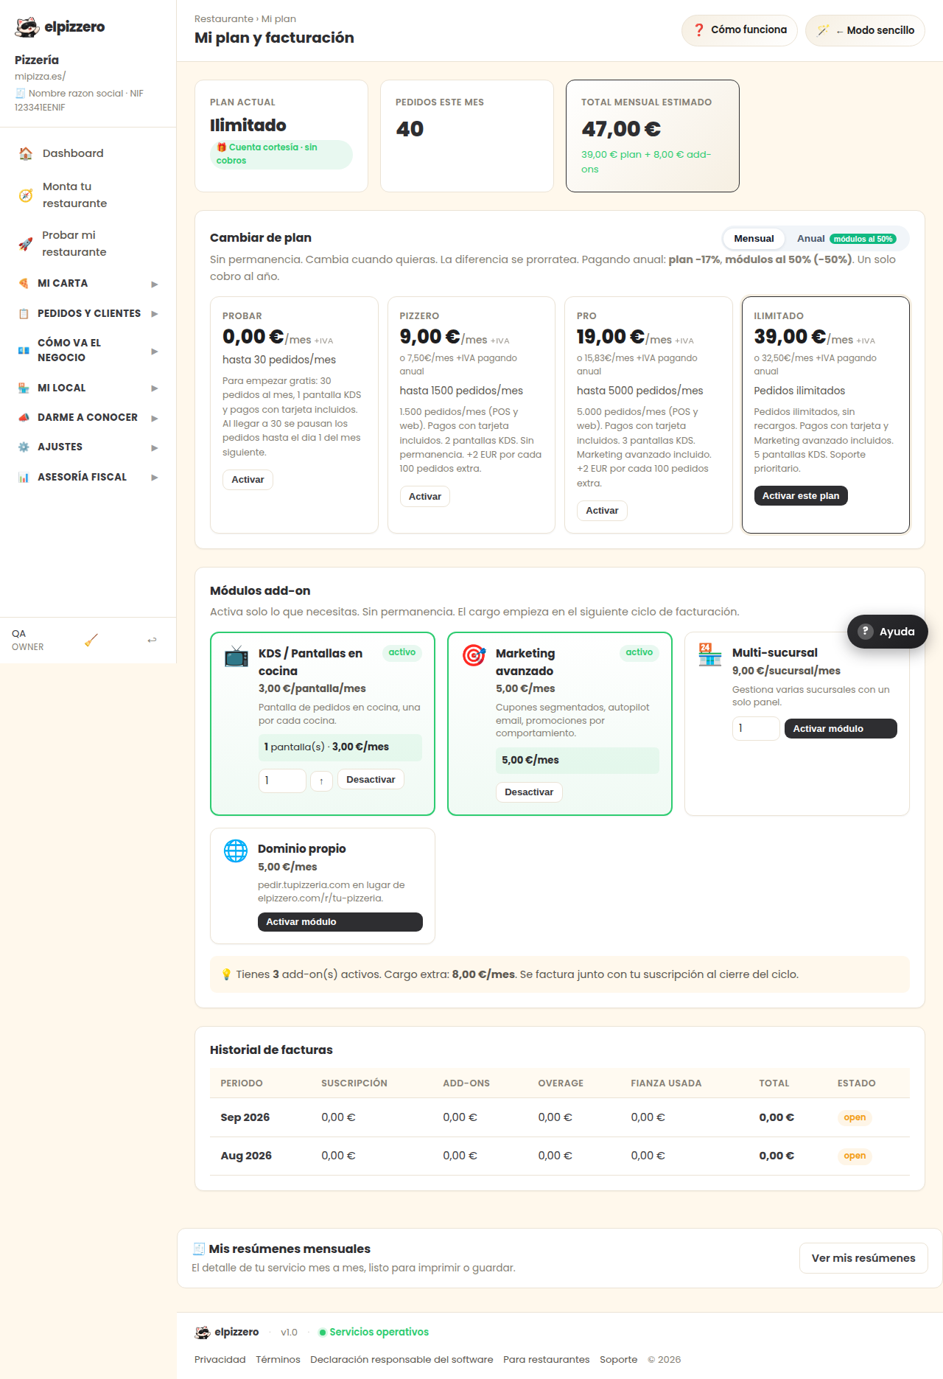
Task: Switch billing to Anual with 50% modules
Action: click(846, 239)
